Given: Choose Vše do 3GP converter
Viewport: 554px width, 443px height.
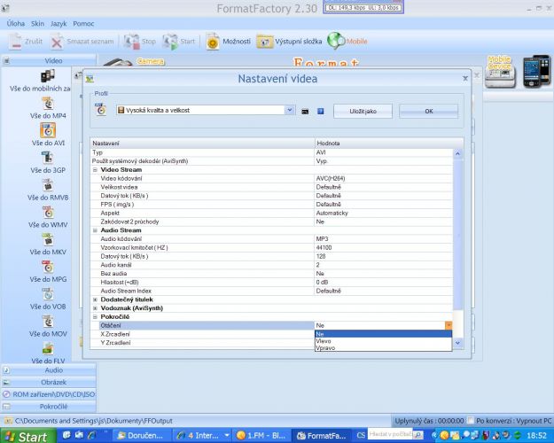Looking at the screenshot, I should (48, 158).
